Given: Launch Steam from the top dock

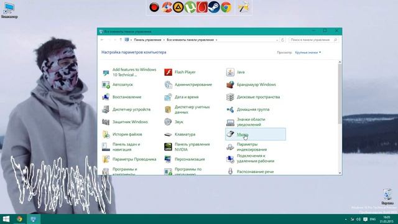Looking at the screenshot, I should 214,7.
